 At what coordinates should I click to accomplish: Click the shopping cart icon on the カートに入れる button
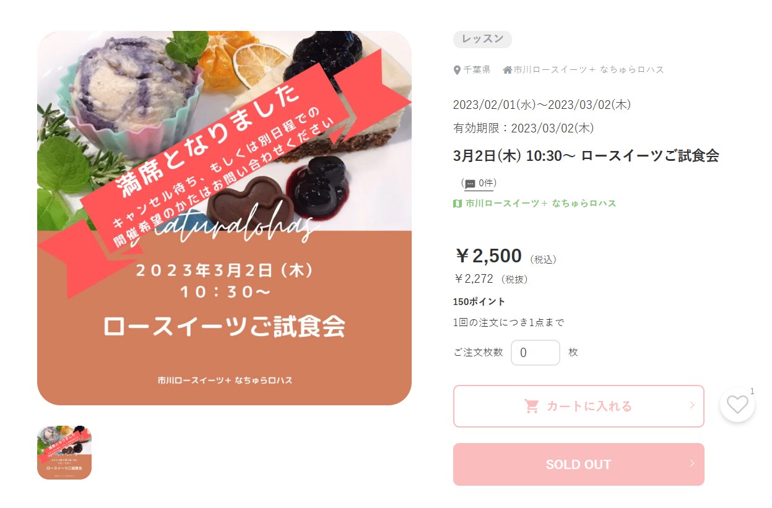click(531, 406)
